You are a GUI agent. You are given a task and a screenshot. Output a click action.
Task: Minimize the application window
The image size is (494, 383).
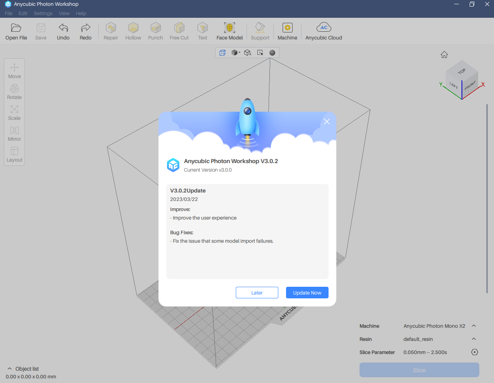(x=457, y=4)
